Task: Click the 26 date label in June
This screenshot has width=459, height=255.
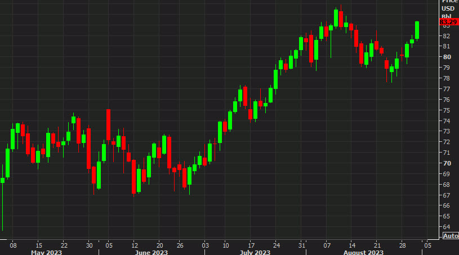Action: 180,245
